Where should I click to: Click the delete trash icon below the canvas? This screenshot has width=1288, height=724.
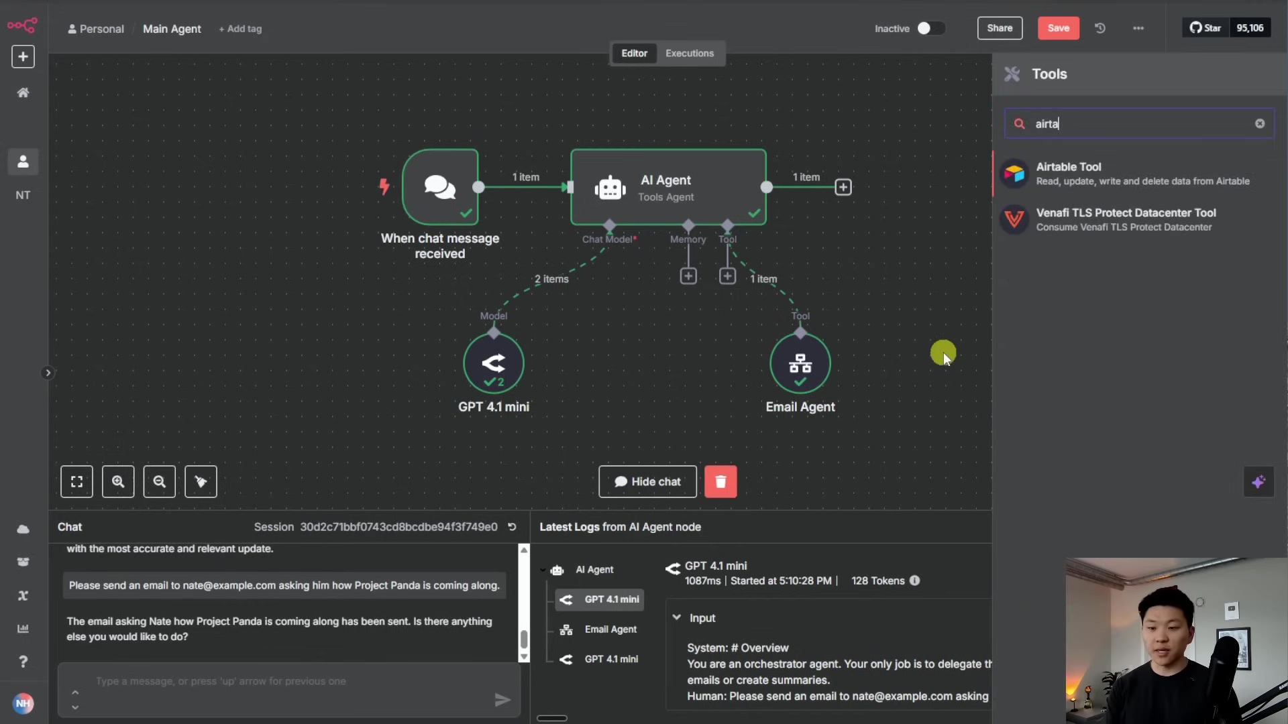point(721,481)
